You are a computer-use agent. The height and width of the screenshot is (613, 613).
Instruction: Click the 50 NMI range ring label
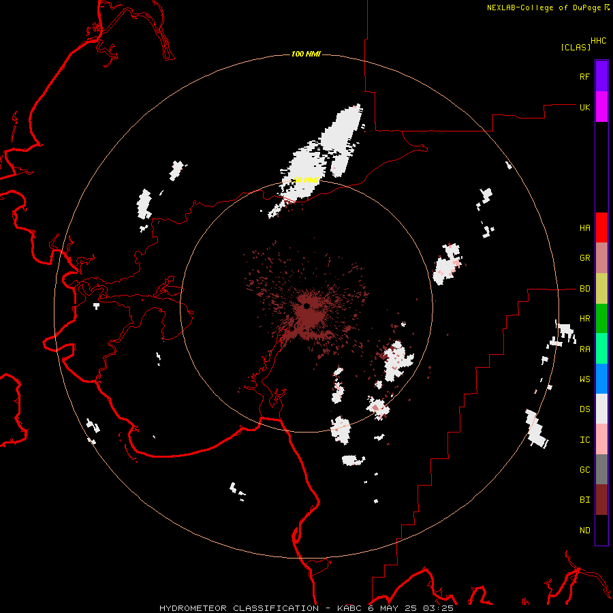click(306, 180)
